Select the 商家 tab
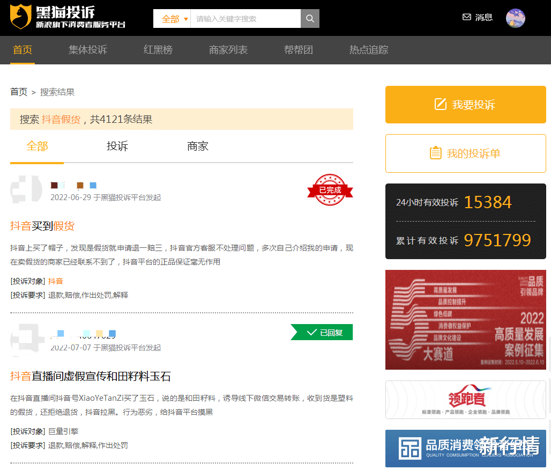This screenshot has width=551, height=470. pos(197,146)
